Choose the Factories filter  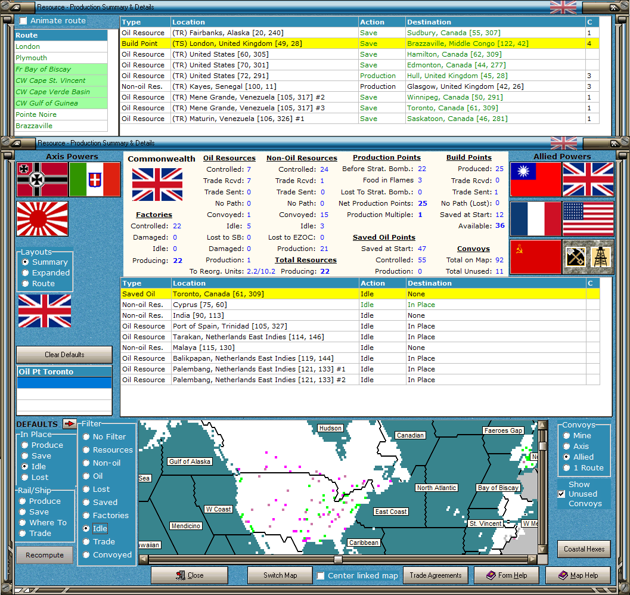[x=86, y=516]
